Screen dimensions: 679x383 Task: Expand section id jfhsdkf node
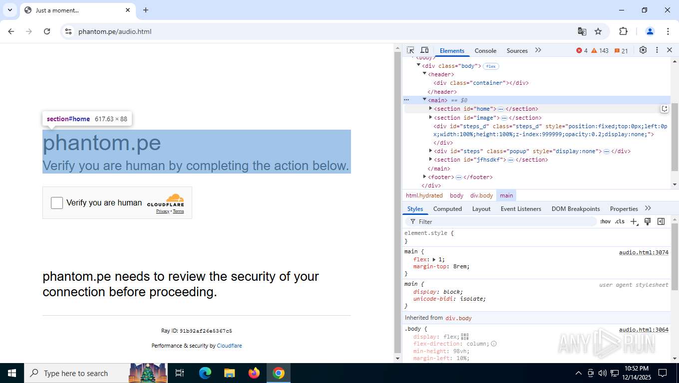[430, 159]
